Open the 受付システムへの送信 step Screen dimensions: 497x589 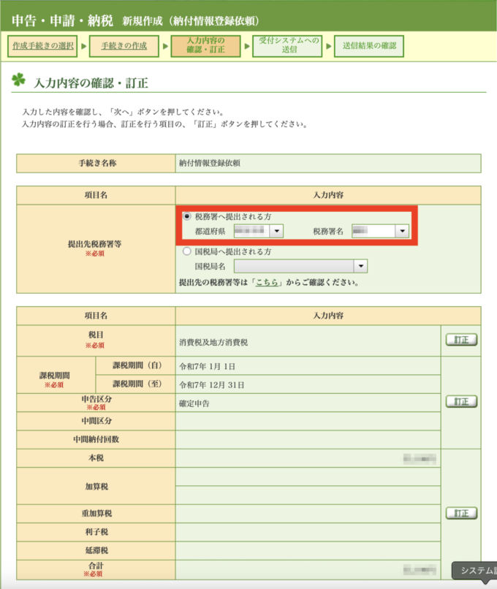287,46
